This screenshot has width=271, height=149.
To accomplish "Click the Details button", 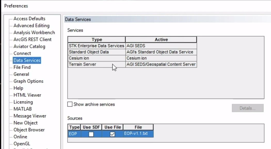I will pyautogui.click(x=247, y=108).
